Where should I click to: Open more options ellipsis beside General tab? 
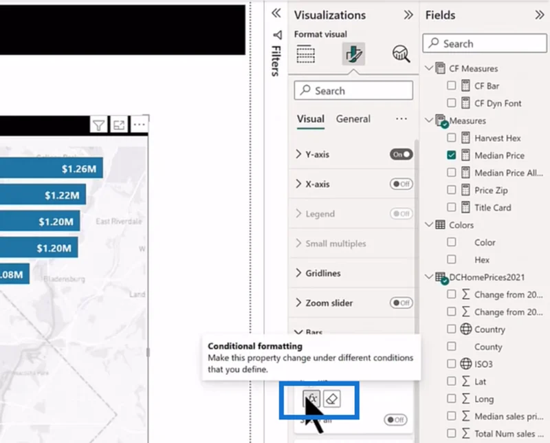click(401, 119)
